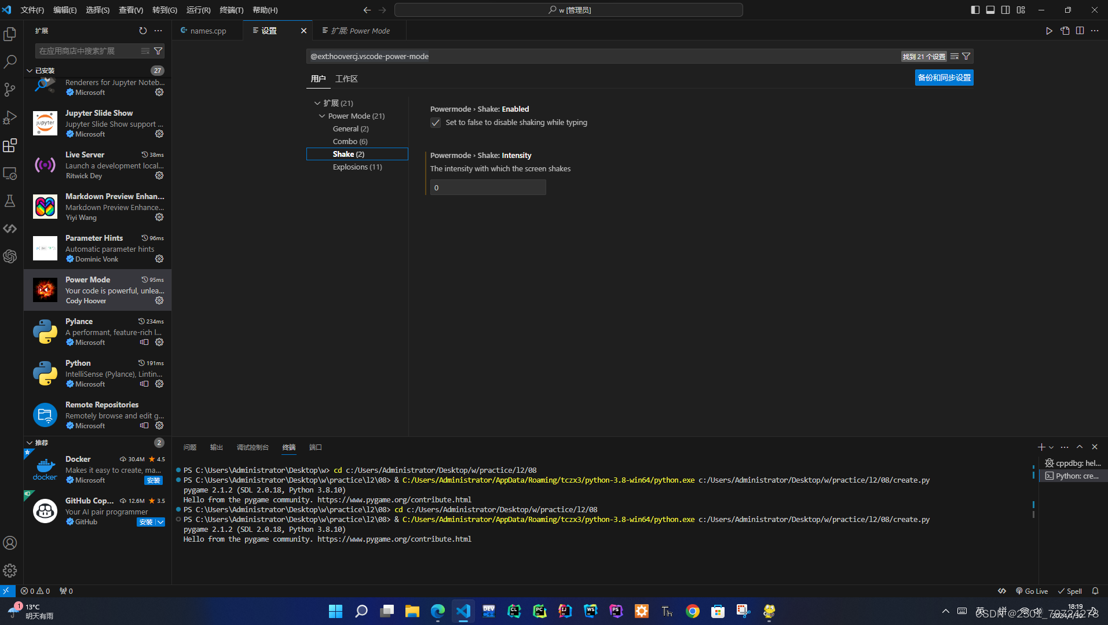Launch Chrome from the taskbar
Screen dimensions: 1108x625
[x=693, y=611]
